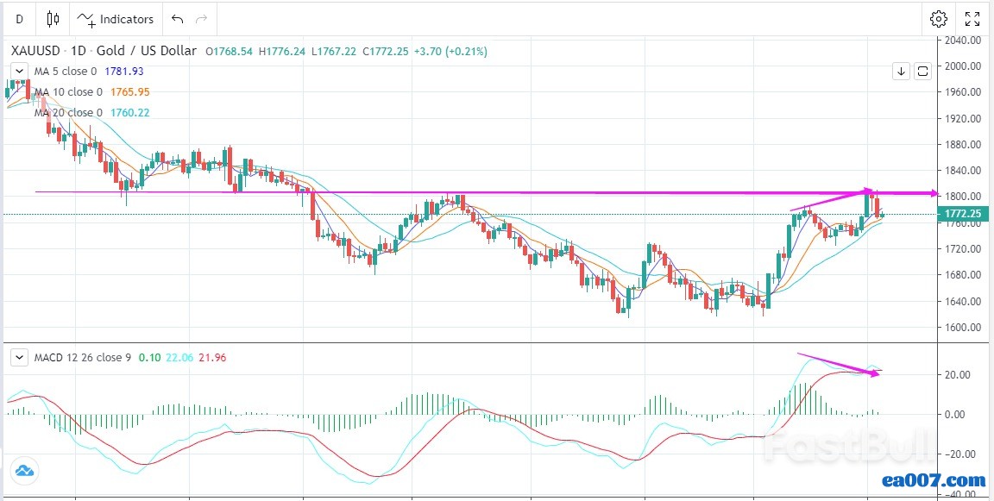This screenshot has height=501, width=994.
Task: Select the MA 20 close 0 legend
Action: click(68, 113)
